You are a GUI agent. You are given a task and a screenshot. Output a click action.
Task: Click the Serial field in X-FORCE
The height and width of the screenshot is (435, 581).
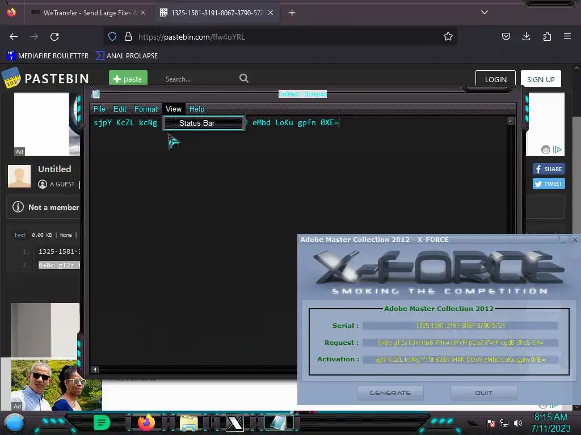point(460,326)
